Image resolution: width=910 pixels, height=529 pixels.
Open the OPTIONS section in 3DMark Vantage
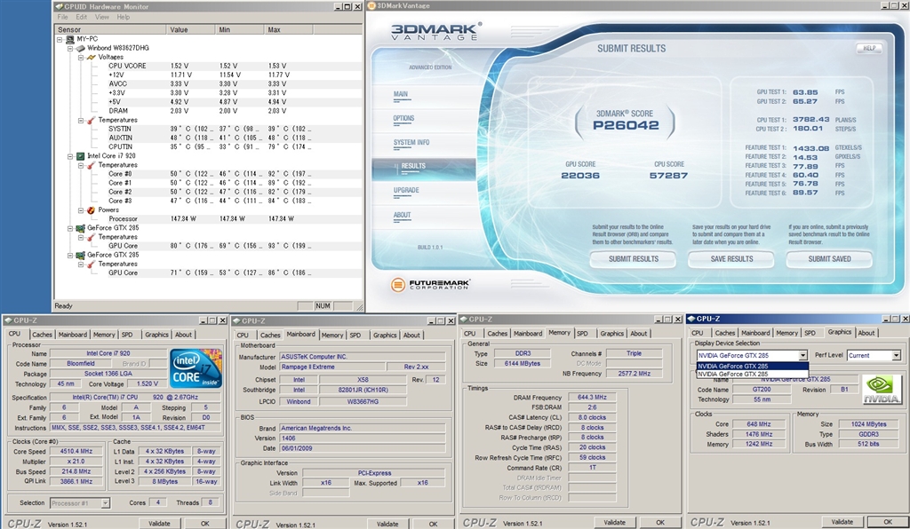click(404, 118)
